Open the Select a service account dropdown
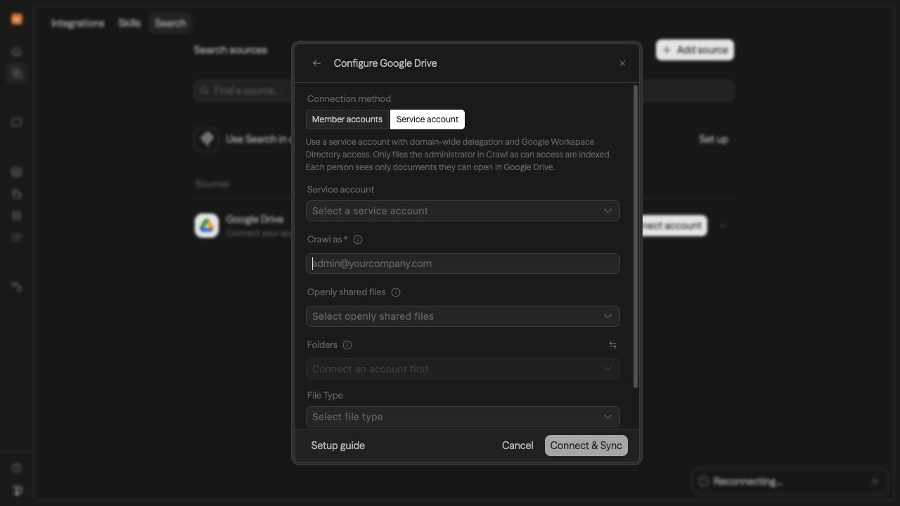This screenshot has width=900, height=506. (x=463, y=211)
